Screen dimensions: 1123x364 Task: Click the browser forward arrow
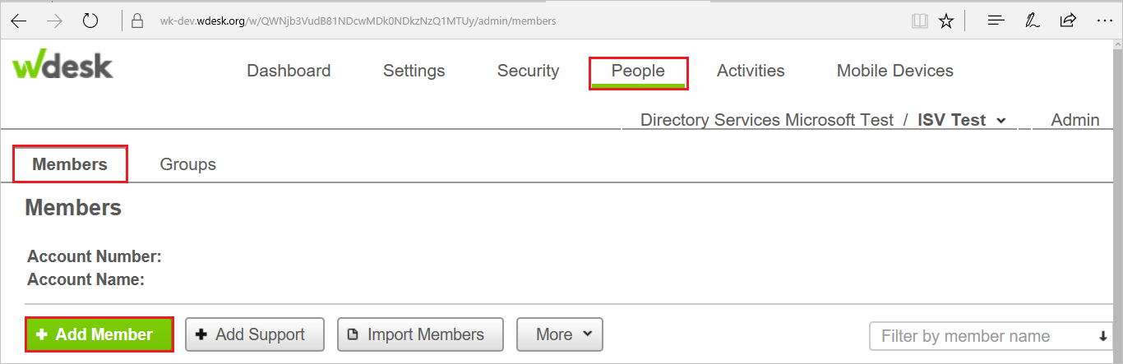(54, 21)
